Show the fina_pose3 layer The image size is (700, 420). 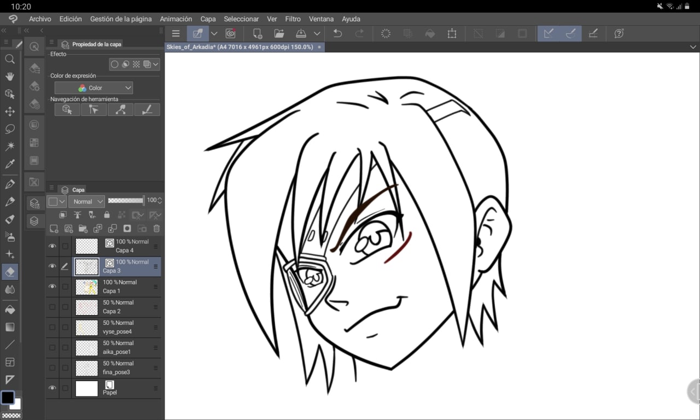[x=52, y=367]
